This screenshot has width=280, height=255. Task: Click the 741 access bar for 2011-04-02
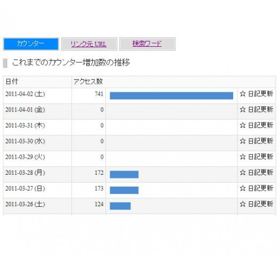click(171, 96)
